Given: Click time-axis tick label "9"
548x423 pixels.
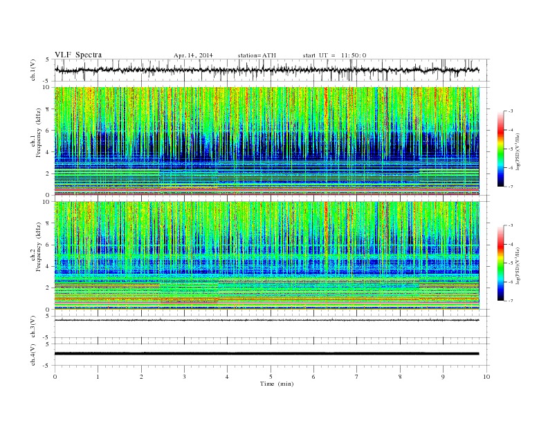Looking at the screenshot, I should (x=443, y=377).
